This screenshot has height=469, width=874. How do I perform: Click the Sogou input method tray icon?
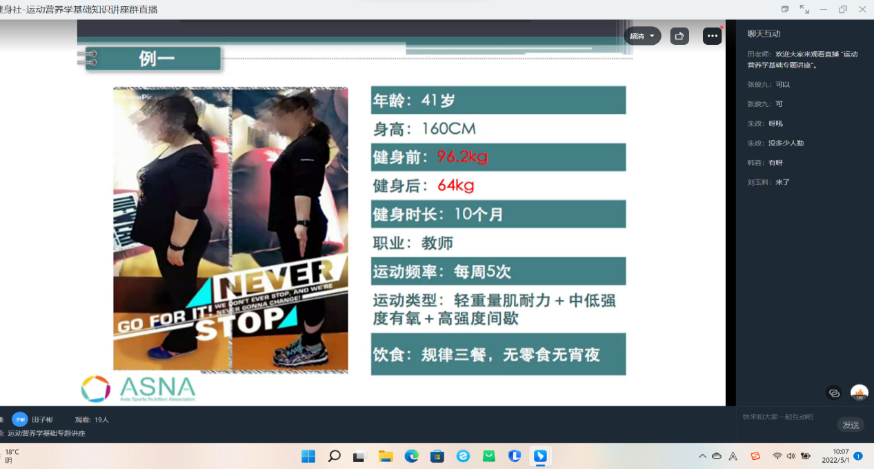755,456
